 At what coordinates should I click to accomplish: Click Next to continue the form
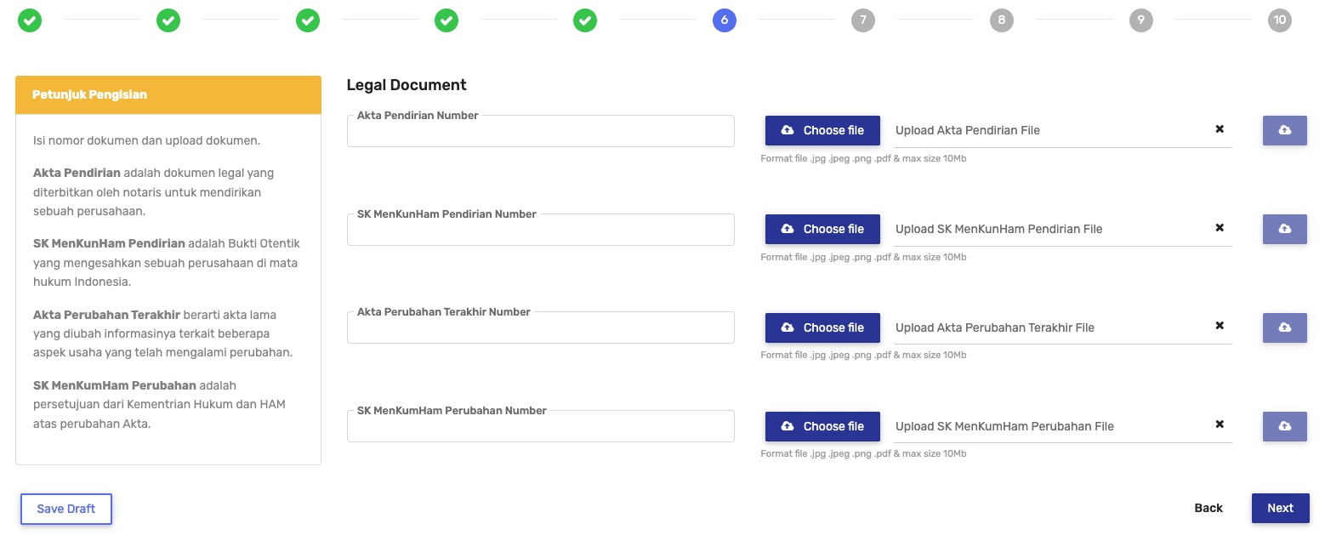[1280, 508]
